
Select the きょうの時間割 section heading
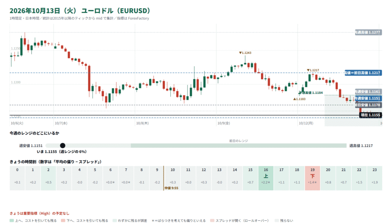(56, 162)
